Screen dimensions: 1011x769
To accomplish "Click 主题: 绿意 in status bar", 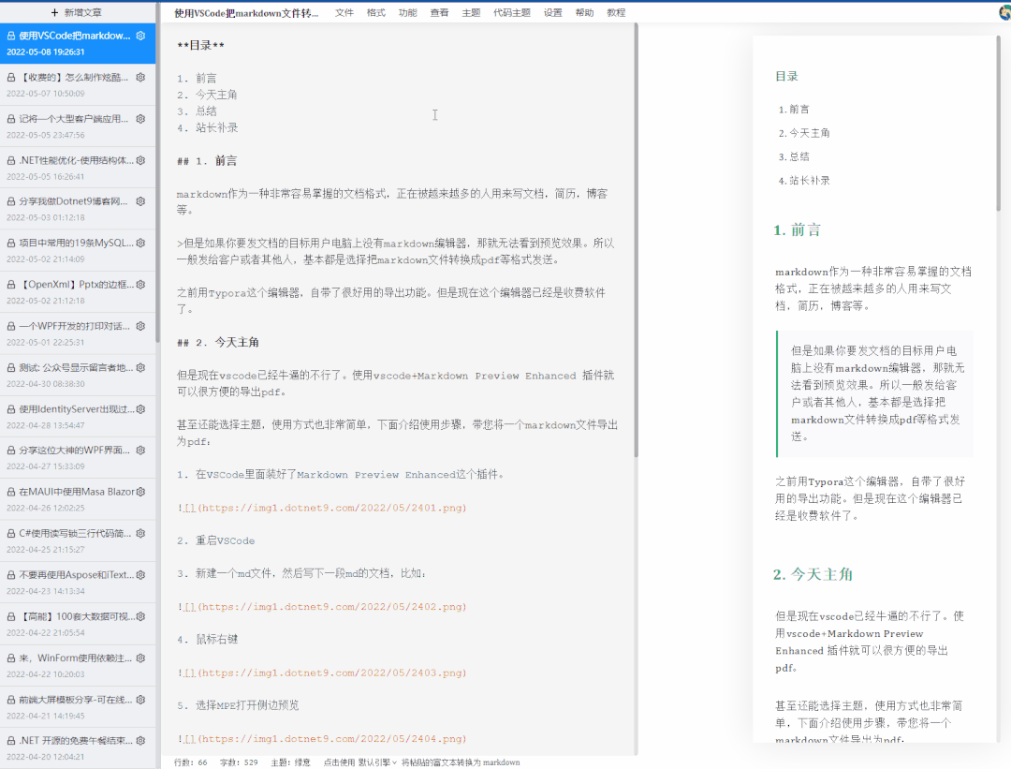I will pyautogui.click(x=290, y=762).
